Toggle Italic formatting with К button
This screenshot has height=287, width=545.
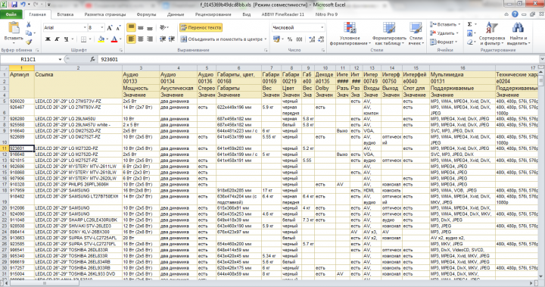click(x=57, y=39)
